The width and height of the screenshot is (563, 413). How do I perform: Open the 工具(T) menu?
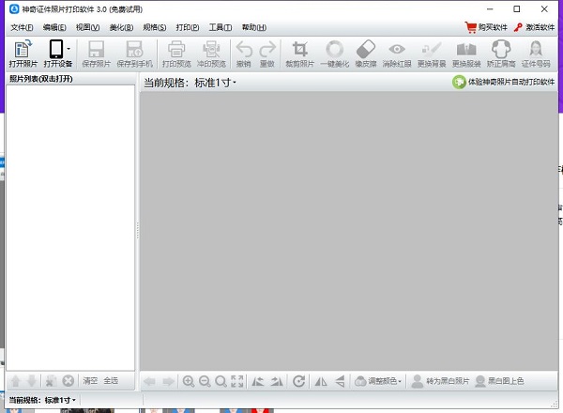coord(221,27)
